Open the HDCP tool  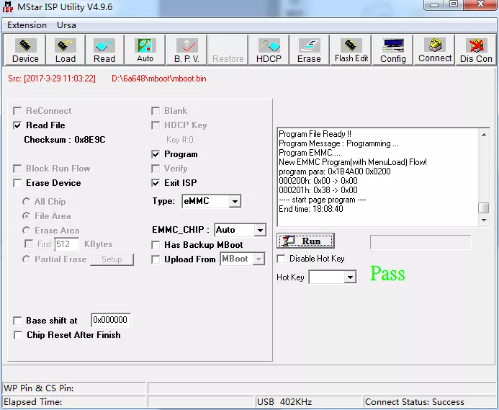coord(269,50)
